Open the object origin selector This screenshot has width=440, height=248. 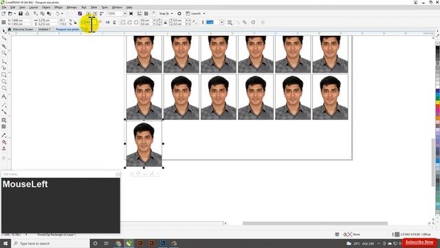click(3, 22)
